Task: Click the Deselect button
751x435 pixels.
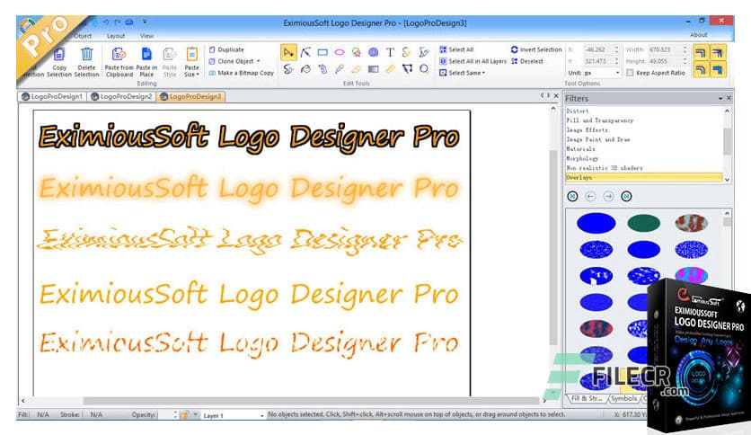Action: tap(526, 61)
